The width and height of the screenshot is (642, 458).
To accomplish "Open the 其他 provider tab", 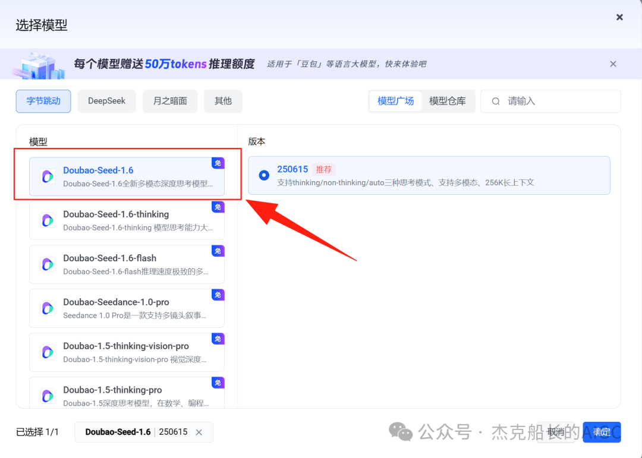I will 223,101.
